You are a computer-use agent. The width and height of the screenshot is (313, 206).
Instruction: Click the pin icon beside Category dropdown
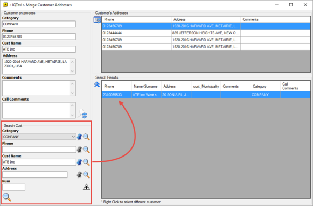coord(79,137)
